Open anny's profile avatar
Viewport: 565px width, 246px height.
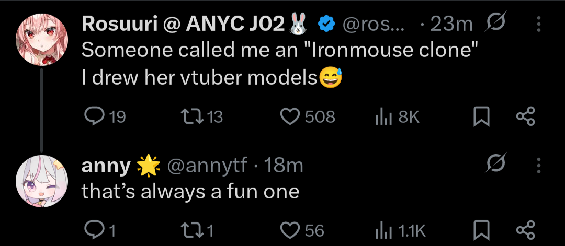coord(42,180)
